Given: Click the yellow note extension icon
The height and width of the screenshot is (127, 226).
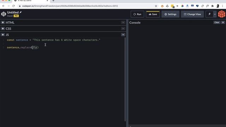Looking at the screenshot, I should pos(172,6).
